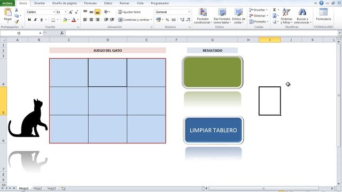The height and width of the screenshot is (192, 342).
Task: Decrease decimal places
Action: 189,20
